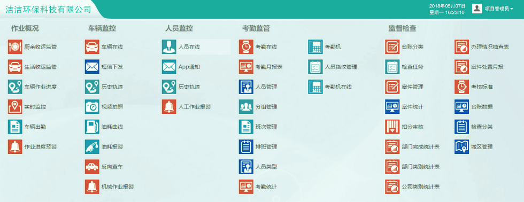Click the 车辆在线 car icon
Screen dimensions: 524x202
(92, 46)
